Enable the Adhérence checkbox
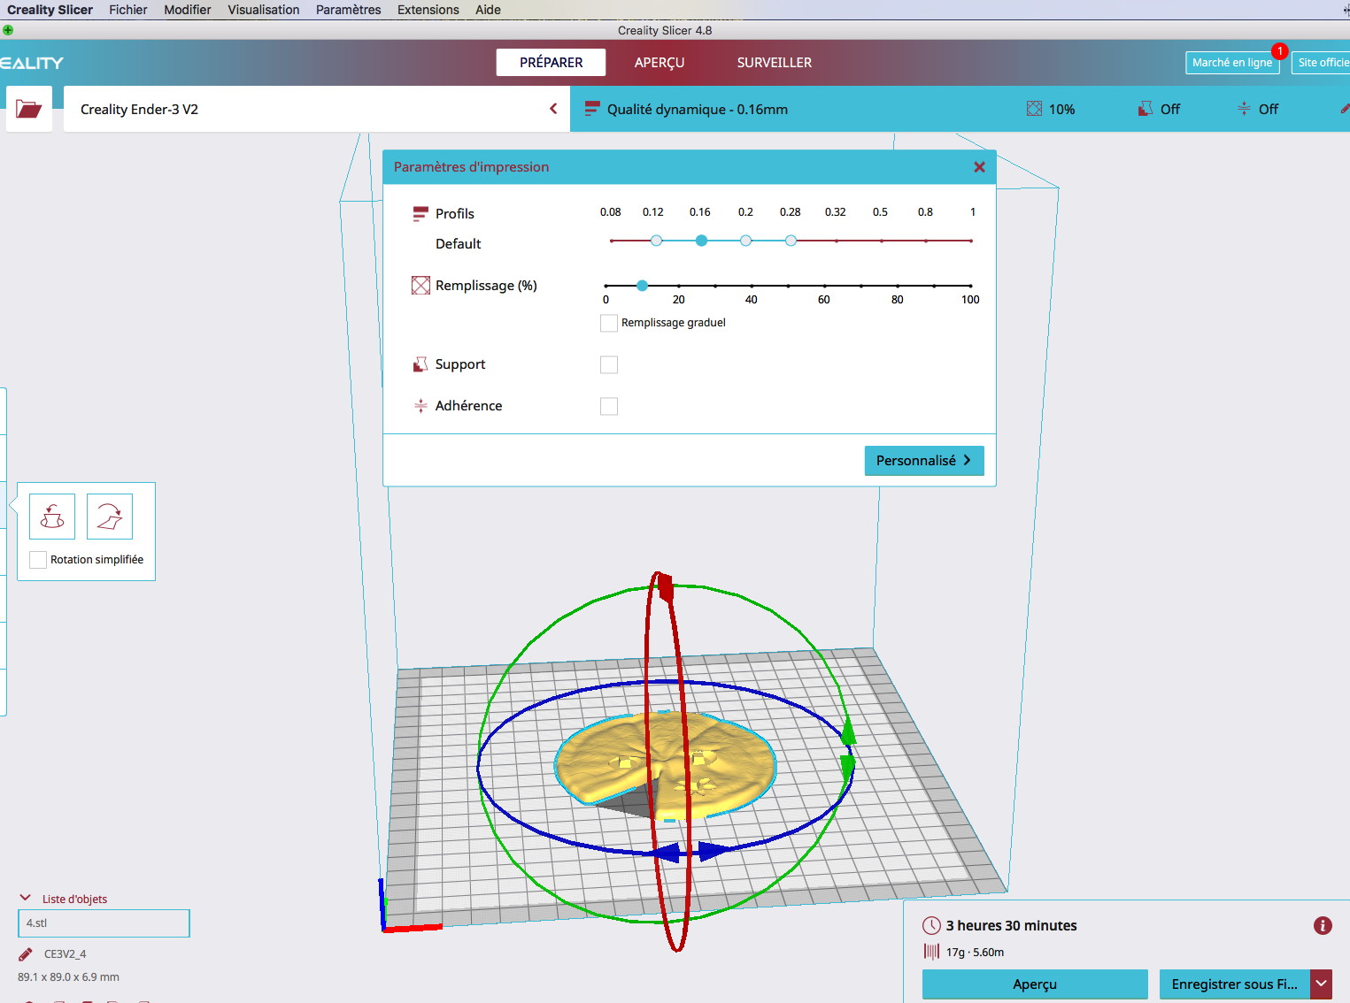Viewport: 1350px width, 1003px height. pyautogui.click(x=609, y=406)
